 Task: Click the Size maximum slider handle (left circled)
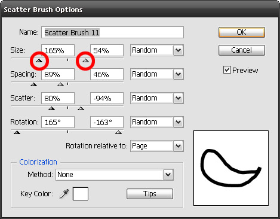click(39, 60)
